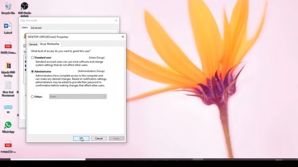Screen dimensions: 298x167
Task: Select the Standard user radio option
Action: 32,58
